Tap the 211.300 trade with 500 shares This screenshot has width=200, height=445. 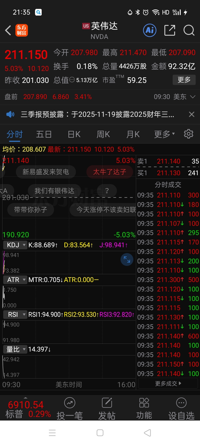tap(168, 280)
